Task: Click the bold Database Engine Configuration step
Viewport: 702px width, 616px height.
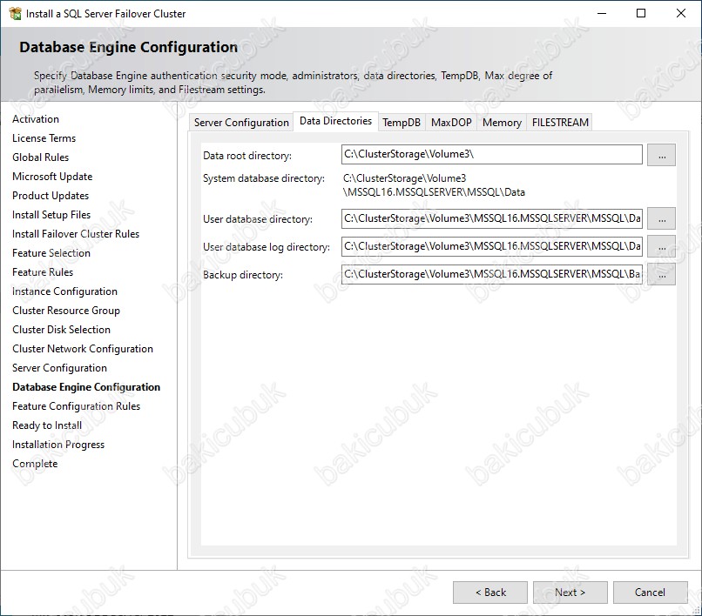Action: pos(86,387)
